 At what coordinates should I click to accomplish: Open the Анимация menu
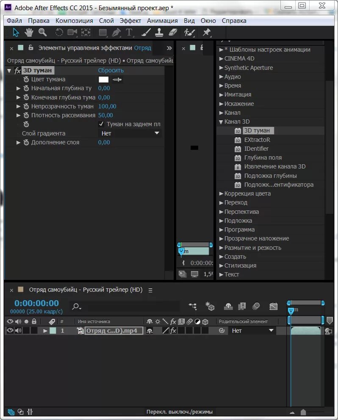162,21
